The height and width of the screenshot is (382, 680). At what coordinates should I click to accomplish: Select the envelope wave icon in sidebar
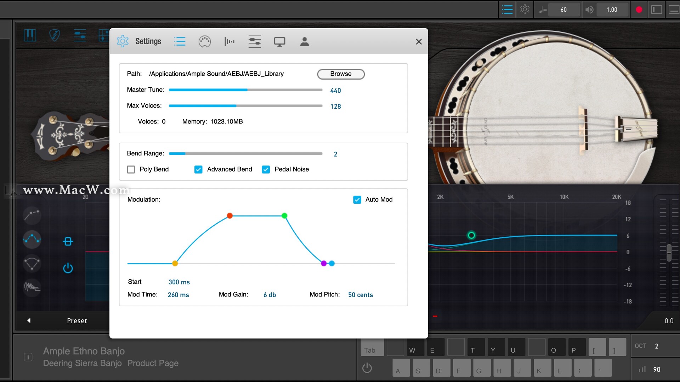32,239
